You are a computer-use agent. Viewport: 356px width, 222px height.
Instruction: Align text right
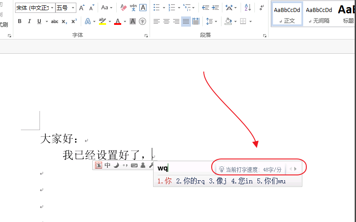tap(176, 21)
